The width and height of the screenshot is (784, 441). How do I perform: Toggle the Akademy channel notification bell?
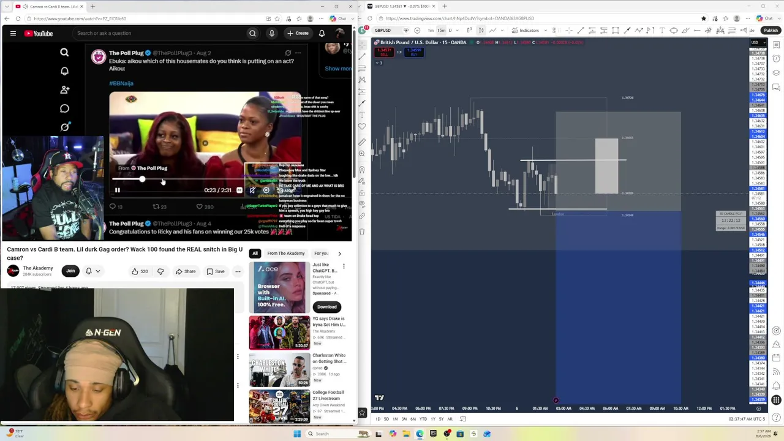coord(89,271)
